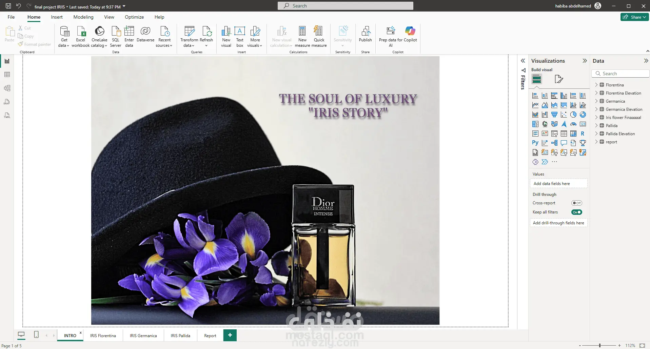Screen dimensions: 650x349
Task: Toggle Cross-report drill through off switch
Action: [576, 203]
